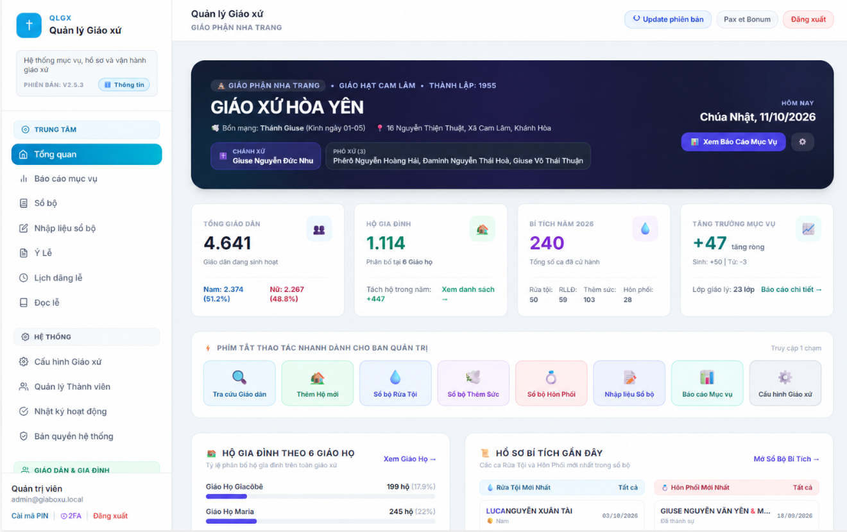This screenshot has width=847, height=532.
Task: Click the Cài mã PIN link
Action: pos(30,516)
